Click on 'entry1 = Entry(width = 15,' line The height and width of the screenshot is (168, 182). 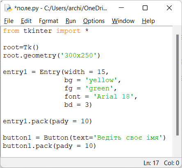56,72
